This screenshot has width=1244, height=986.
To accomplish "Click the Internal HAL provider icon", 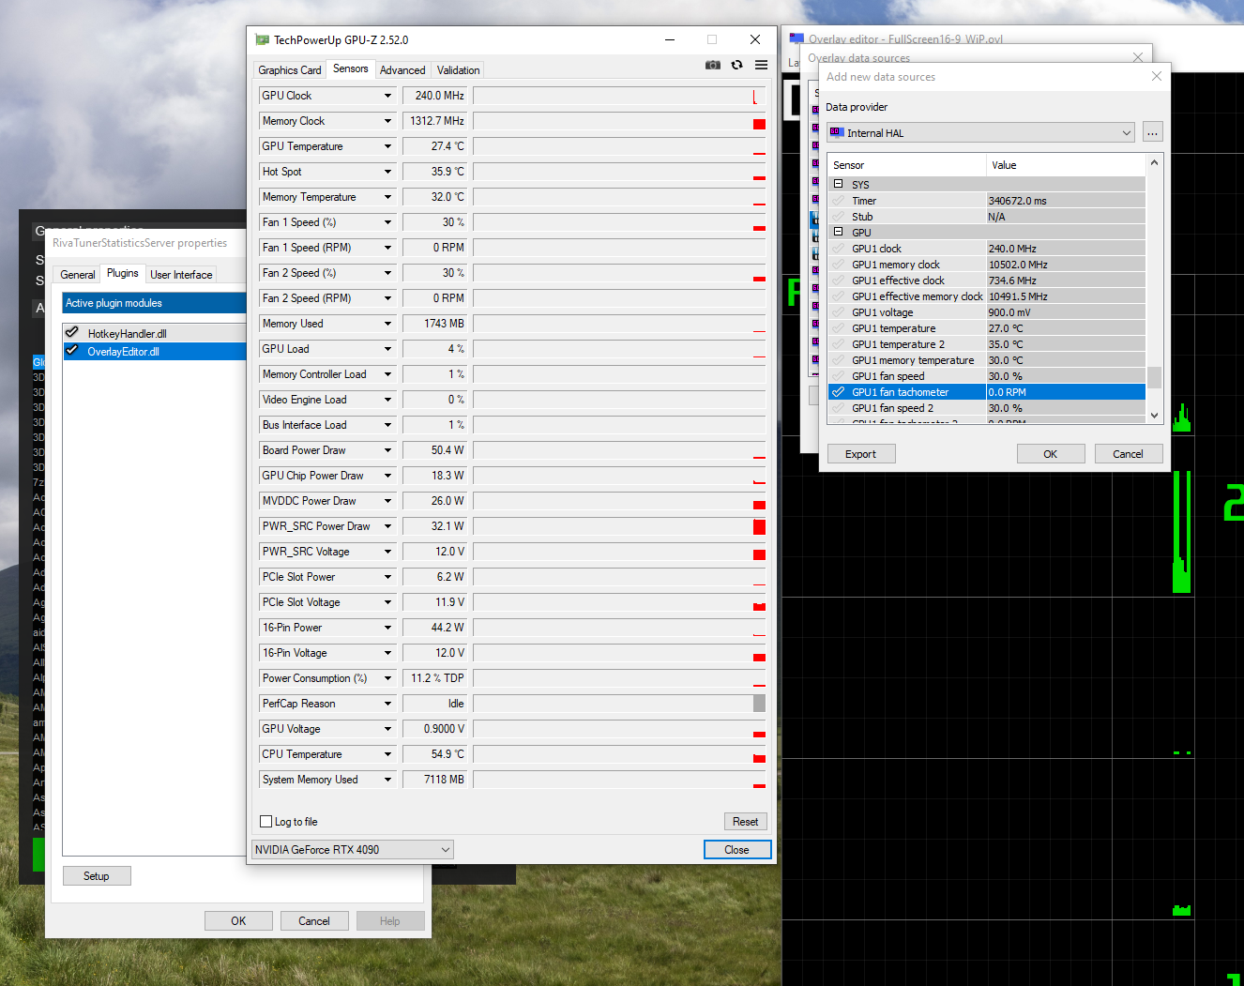I will [x=837, y=132].
